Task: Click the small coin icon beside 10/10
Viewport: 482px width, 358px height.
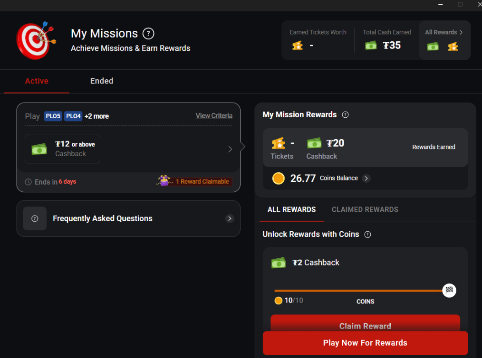Action: [278, 301]
